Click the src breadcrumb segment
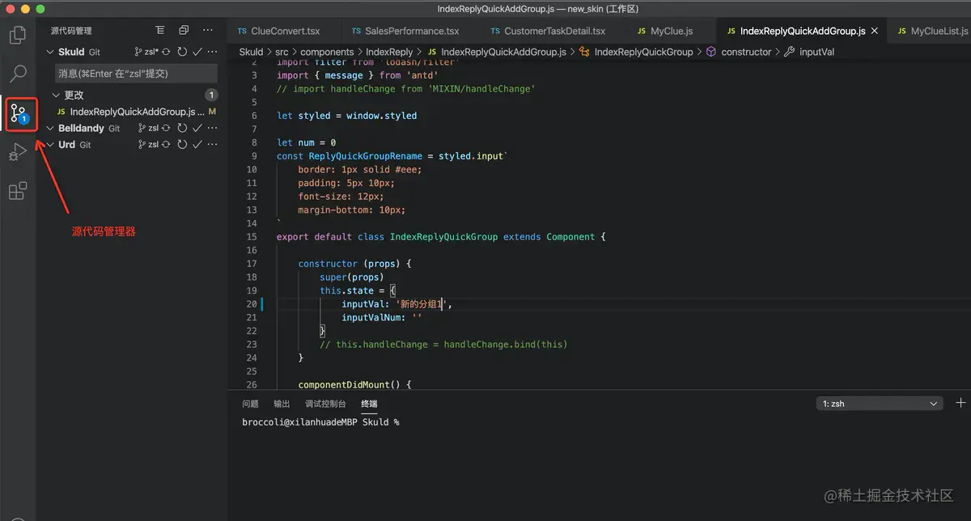Viewport: 971px width, 521px height. [282, 52]
